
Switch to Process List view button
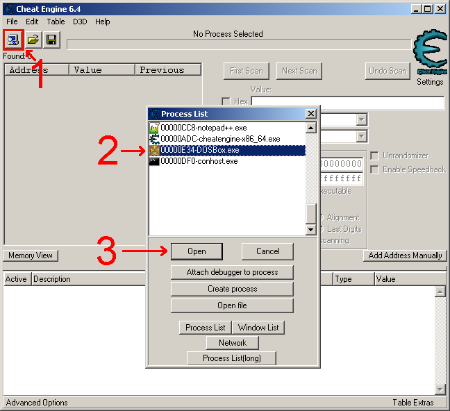(x=205, y=328)
